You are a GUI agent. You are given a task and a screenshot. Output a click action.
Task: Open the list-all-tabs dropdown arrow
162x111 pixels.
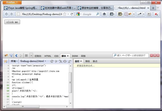(x=158, y=8)
